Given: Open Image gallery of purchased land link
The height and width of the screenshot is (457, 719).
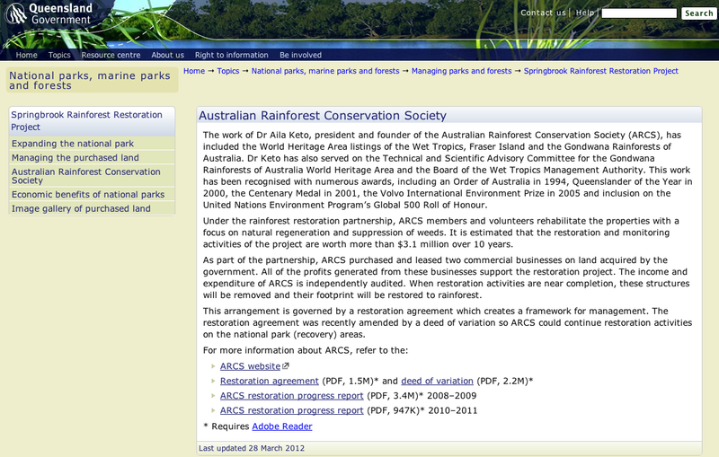Looking at the screenshot, I should [81, 209].
